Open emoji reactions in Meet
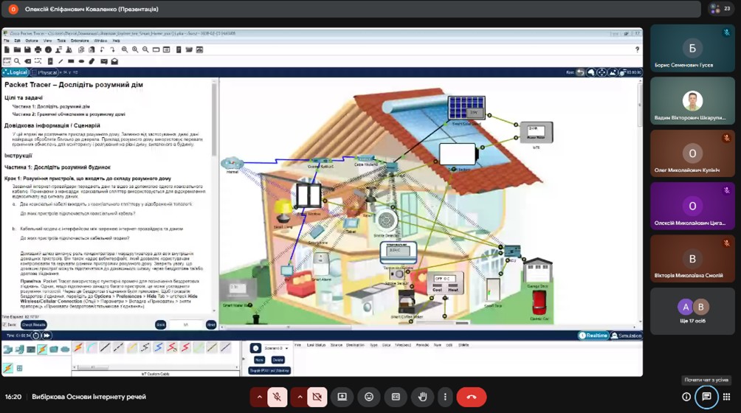The width and height of the screenshot is (741, 413). coord(369,397)
